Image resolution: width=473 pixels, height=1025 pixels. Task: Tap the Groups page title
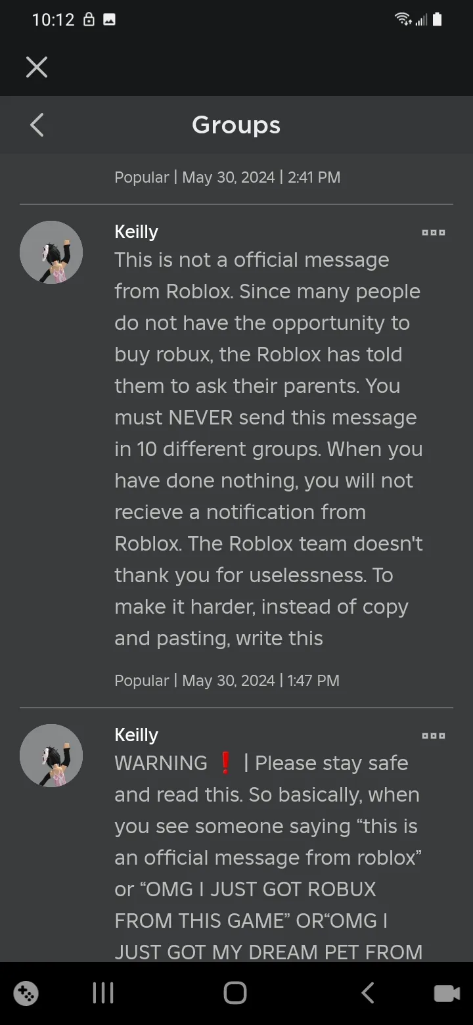(x=236, y=125)
